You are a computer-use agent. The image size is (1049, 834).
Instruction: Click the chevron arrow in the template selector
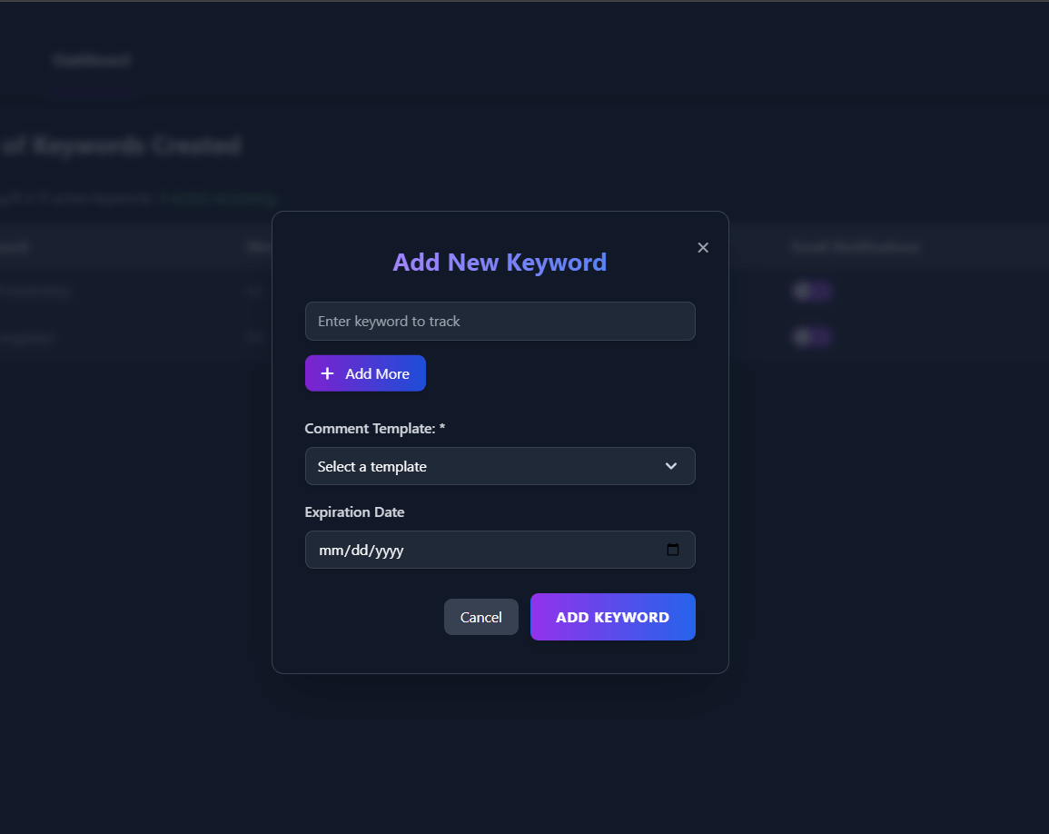pyautogui.click(x=671, y=466)
